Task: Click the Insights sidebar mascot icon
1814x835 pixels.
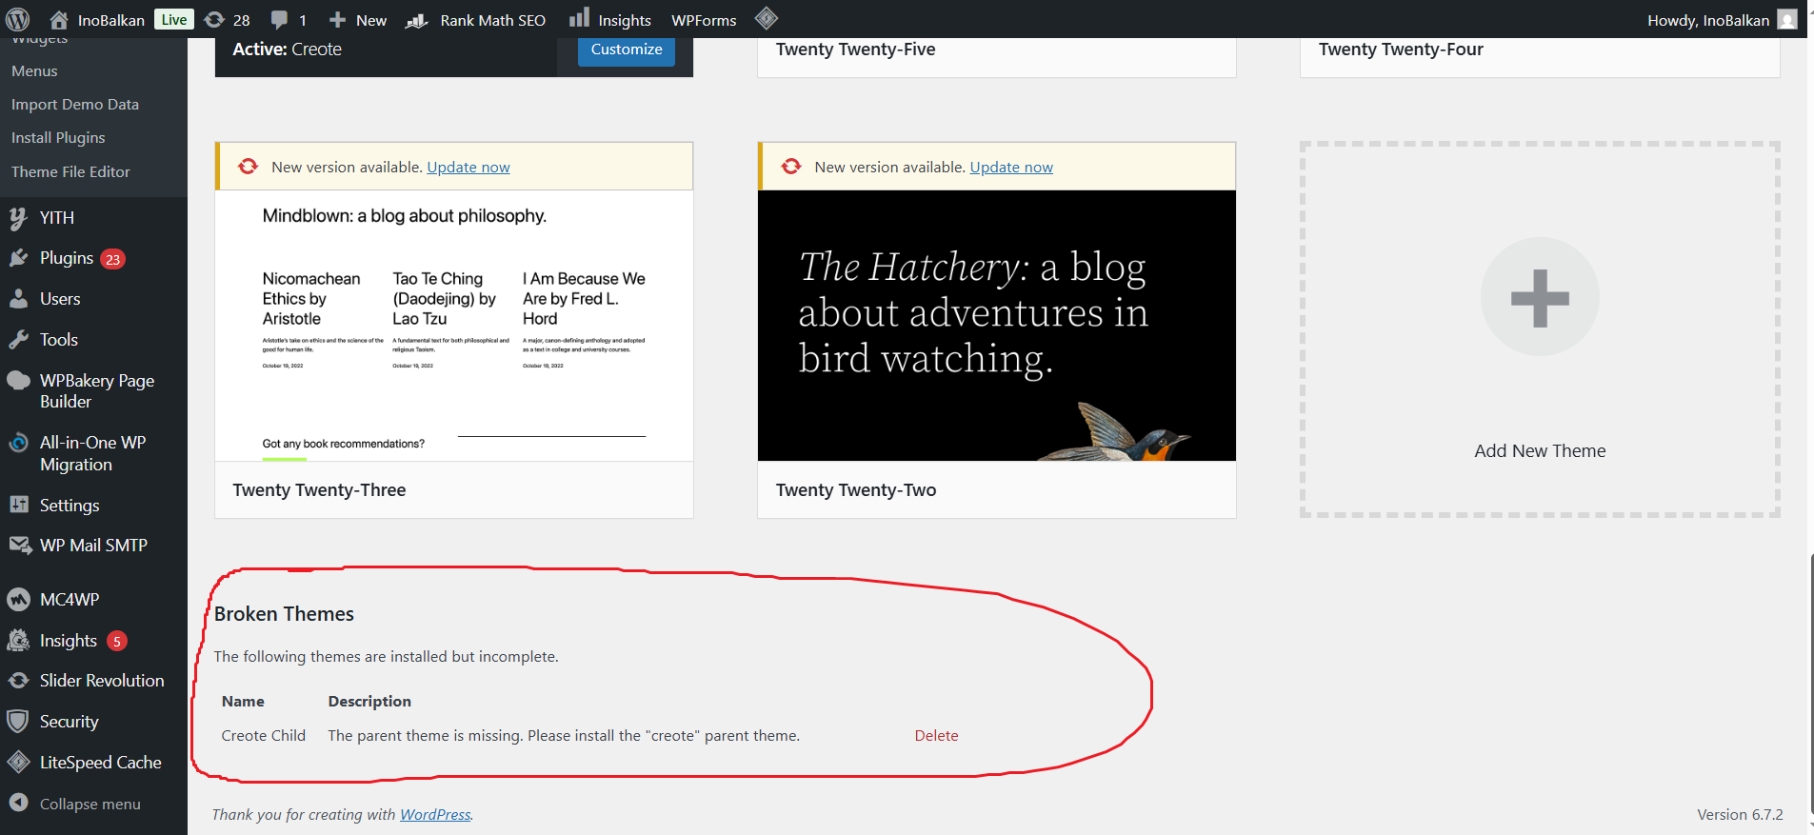Action: (x=18, y=641)
